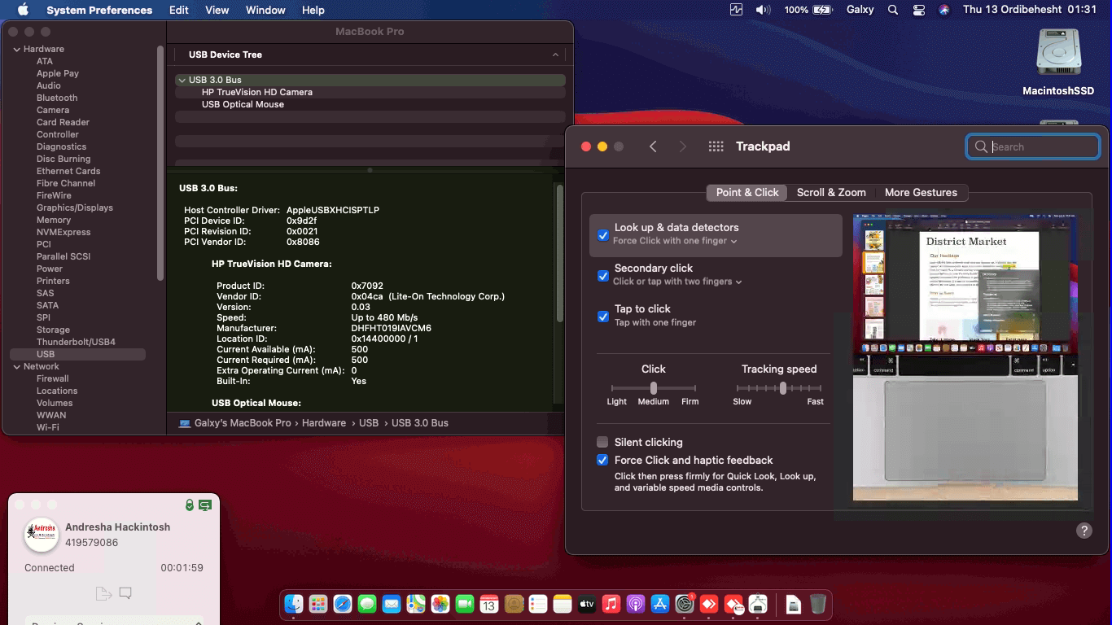Collapse the USB 3.0 Bus tree node
This screenshot has width=1112, height=625.
tap(182, 80)
